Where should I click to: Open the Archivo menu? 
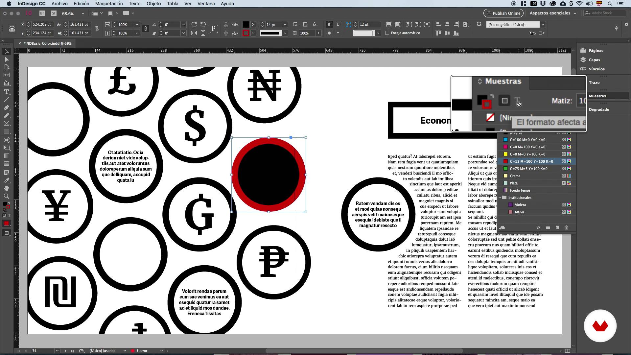59,4
